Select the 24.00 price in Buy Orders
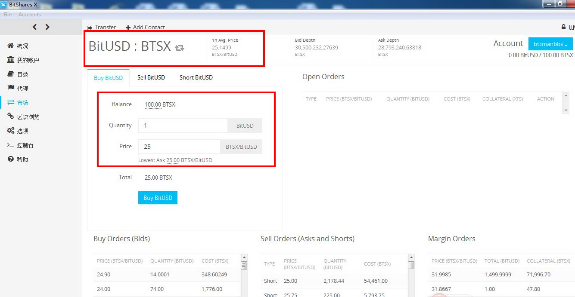 (x=104, y=289)
